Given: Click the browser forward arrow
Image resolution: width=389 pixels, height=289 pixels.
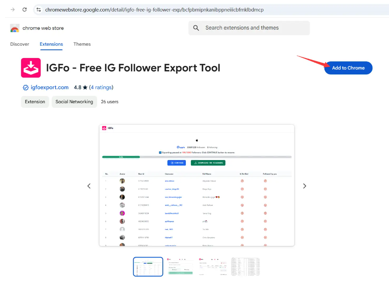Looking at the screenshot, I should (13, 10).
